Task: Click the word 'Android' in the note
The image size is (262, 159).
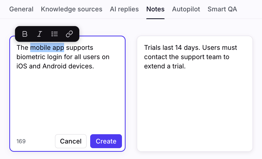Action: click(x=54, y=66)
